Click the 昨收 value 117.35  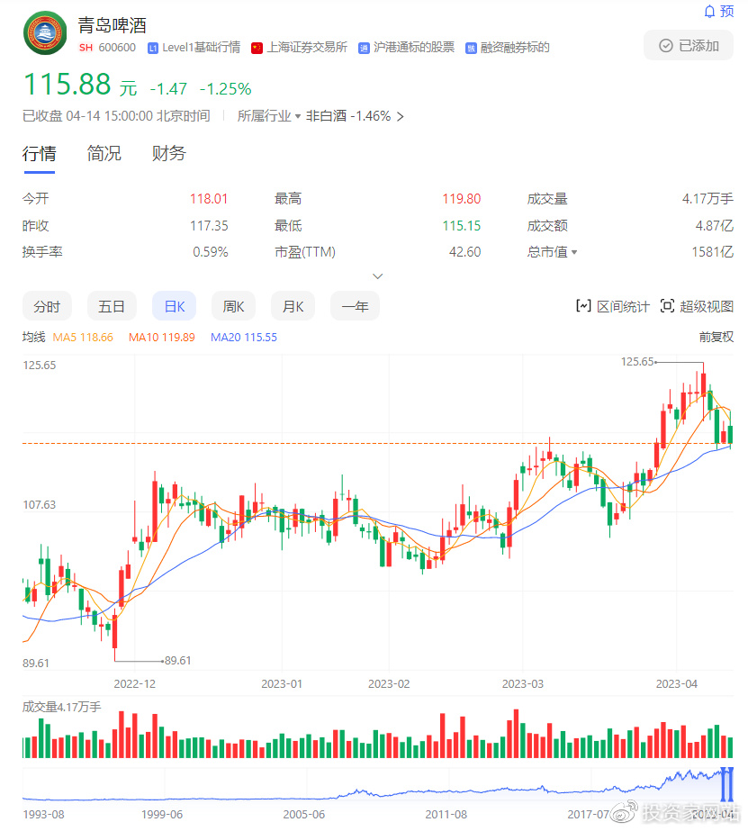pos(209,226)
